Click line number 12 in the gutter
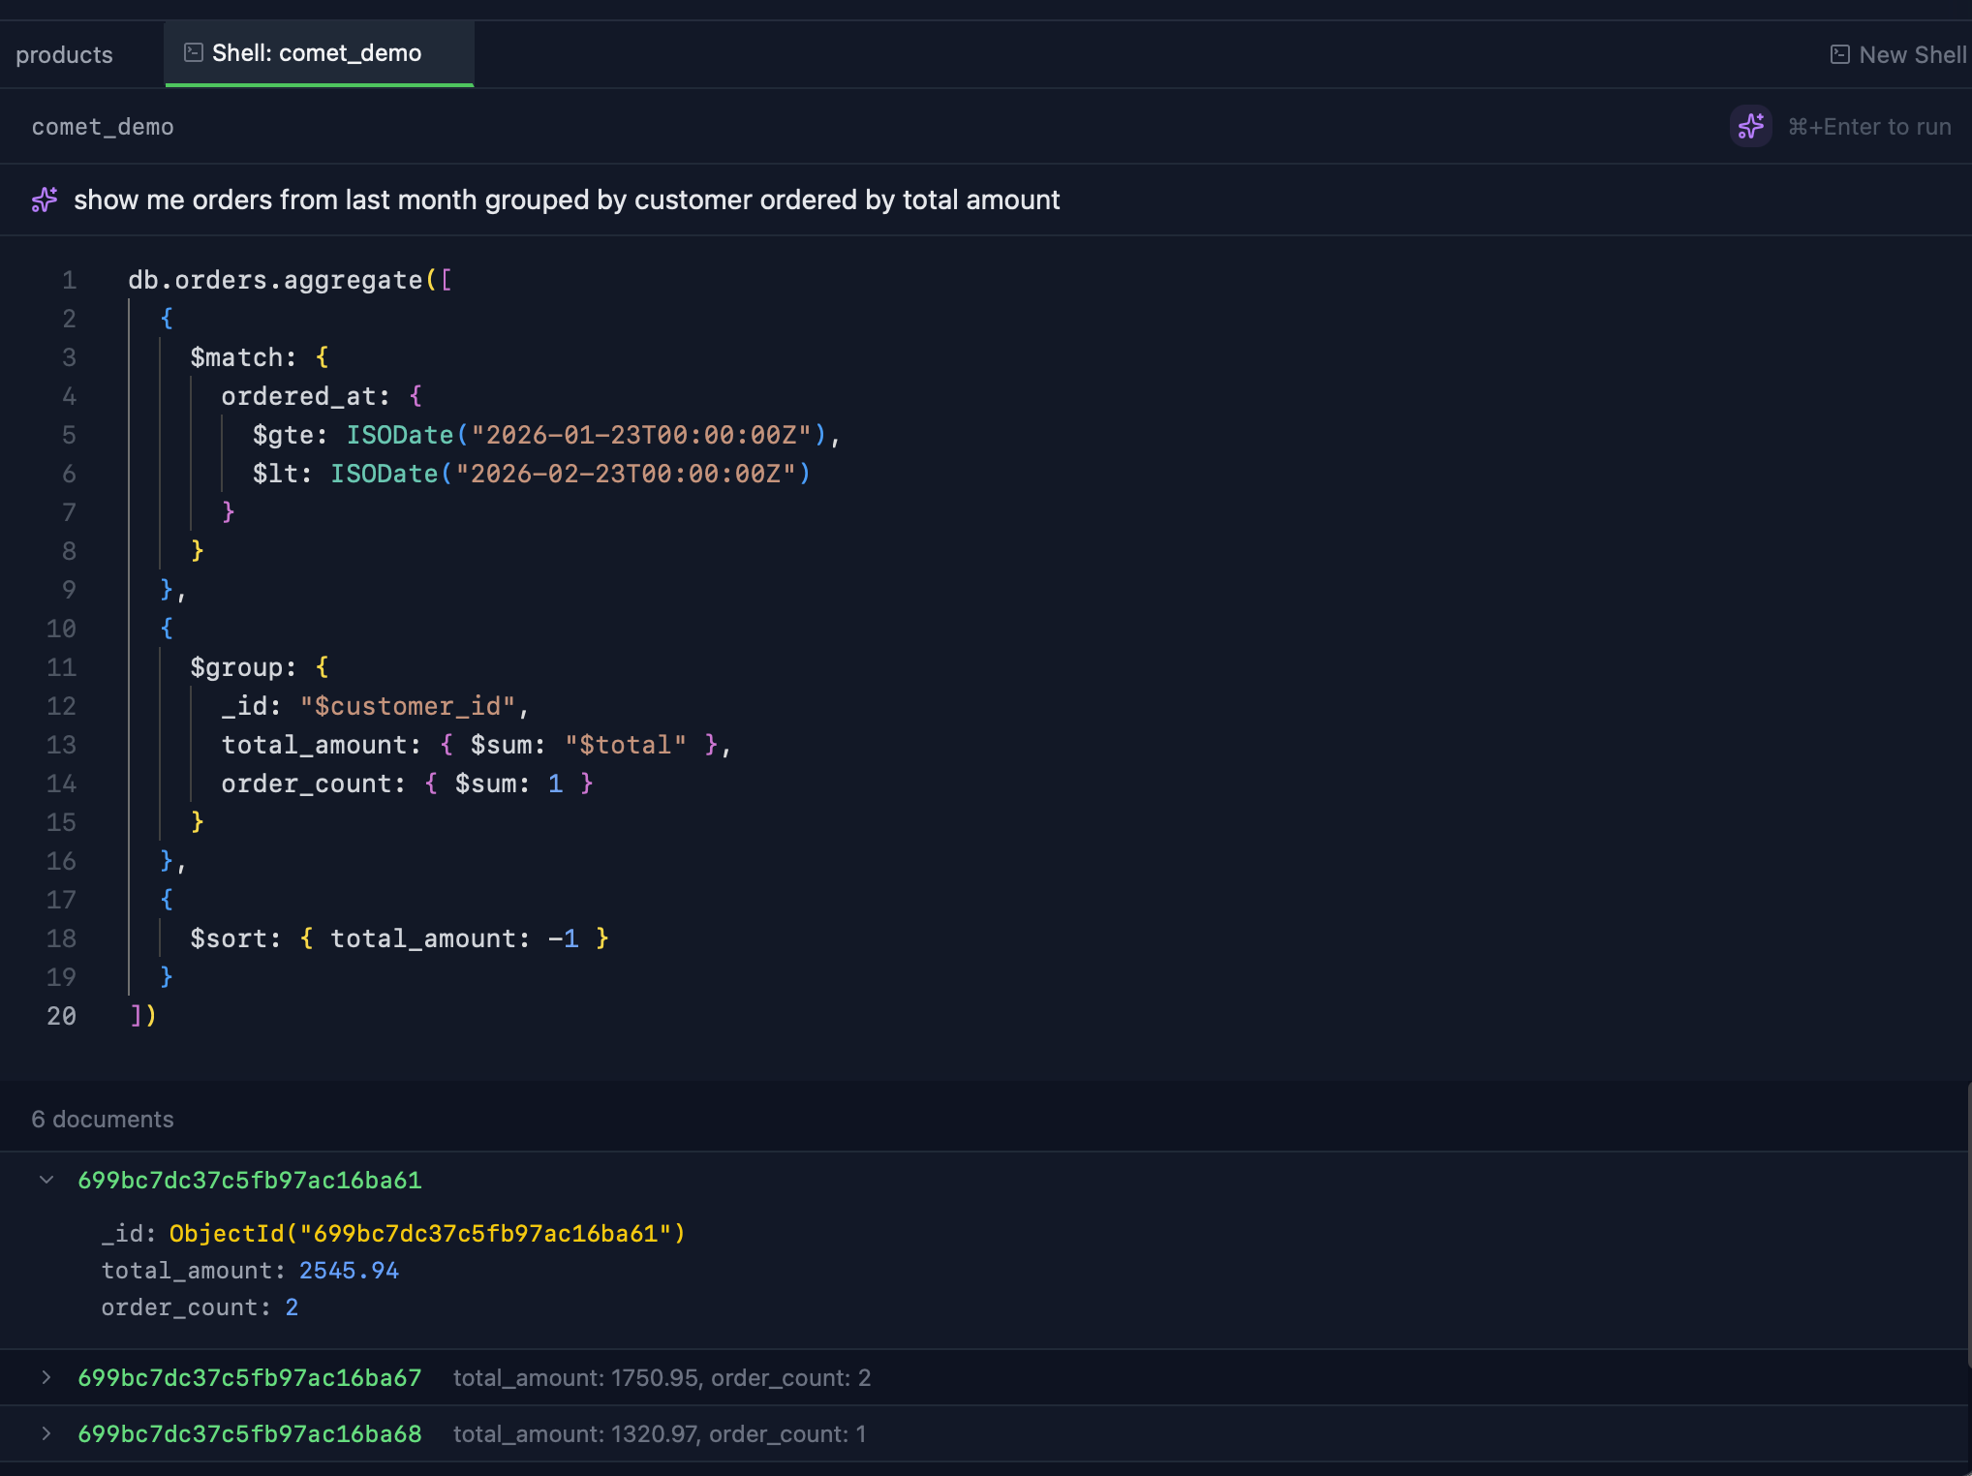 pyautogui.click(x=61, y=706)
